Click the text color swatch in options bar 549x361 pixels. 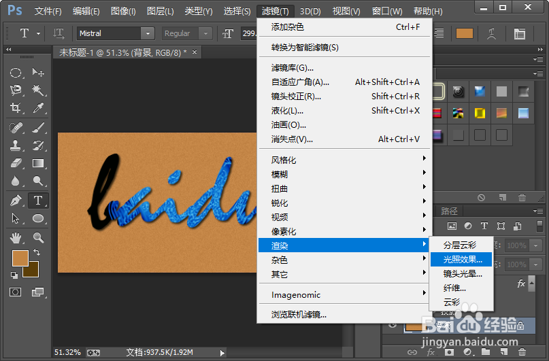(x=465, y=33)
